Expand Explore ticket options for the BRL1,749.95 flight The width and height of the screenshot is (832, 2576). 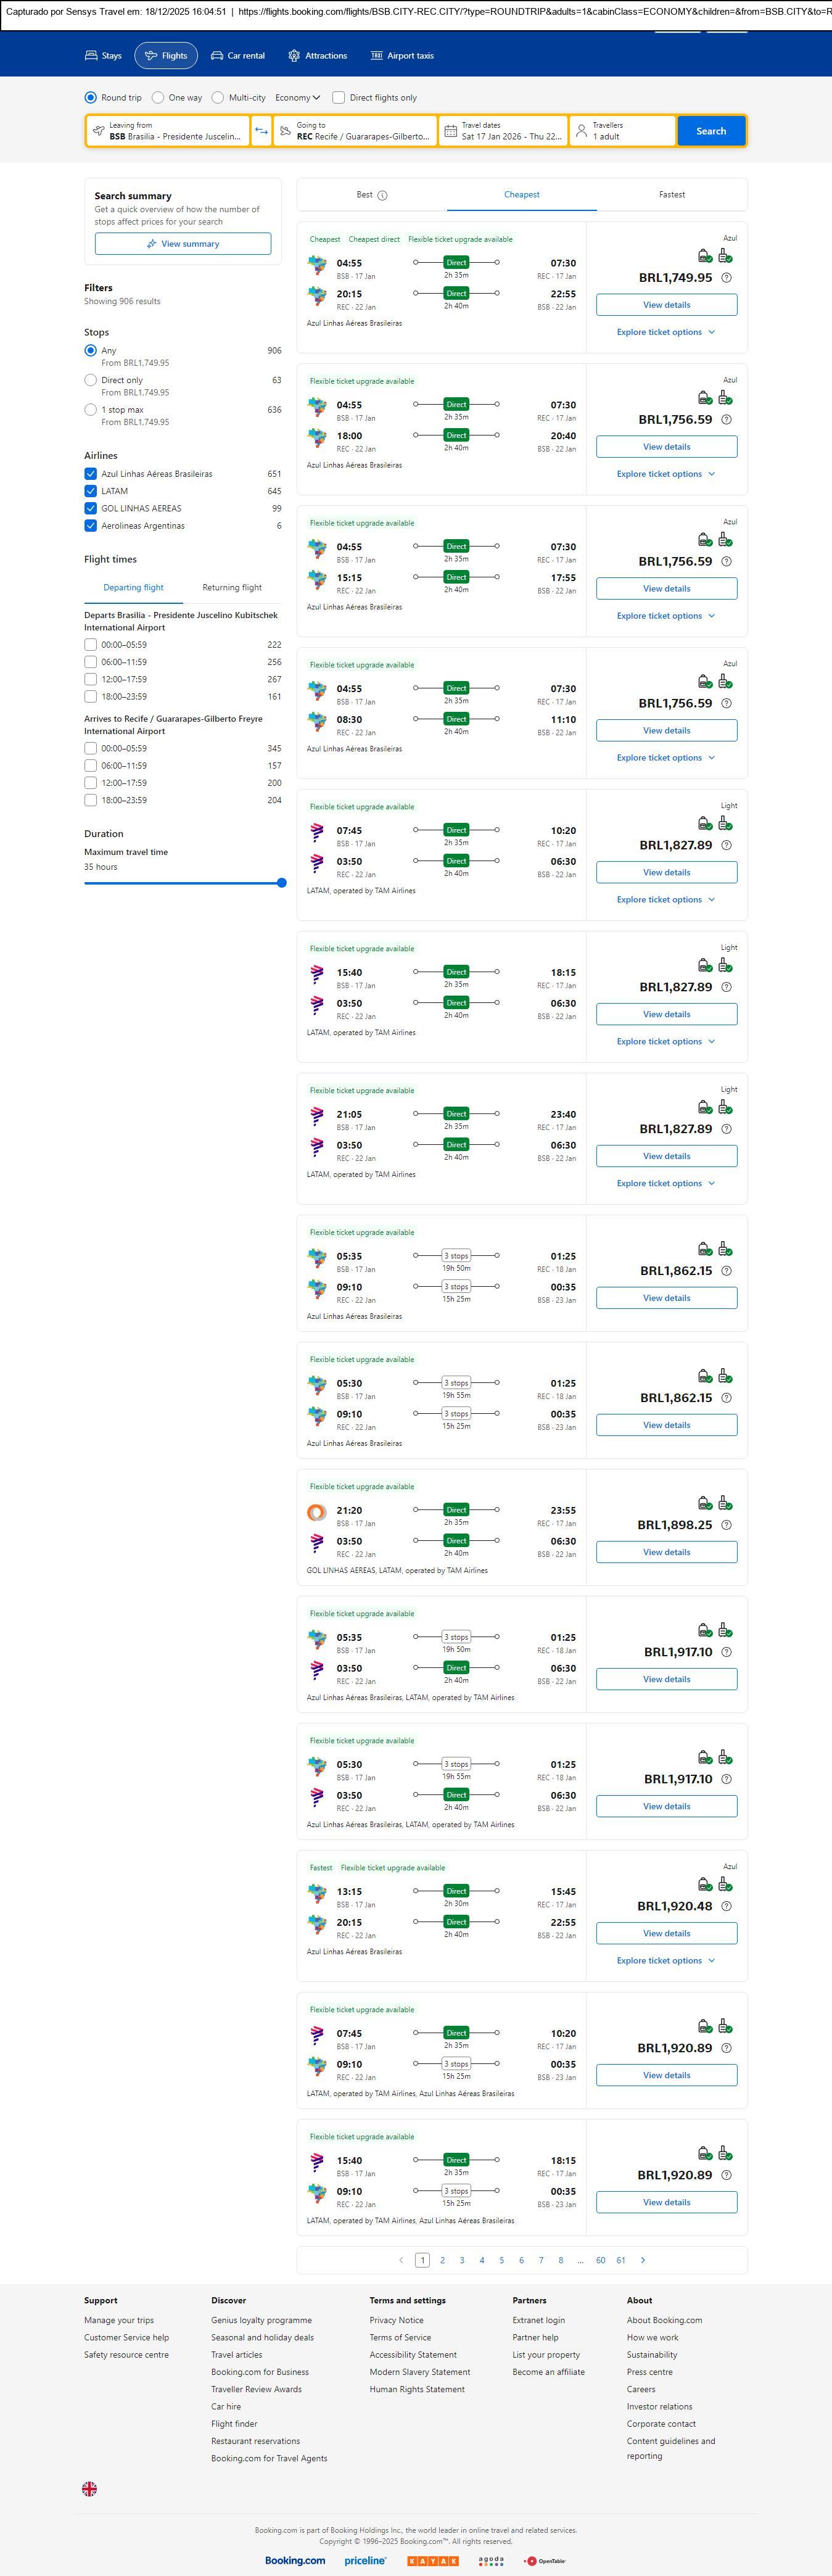click(x=665, y=332)
